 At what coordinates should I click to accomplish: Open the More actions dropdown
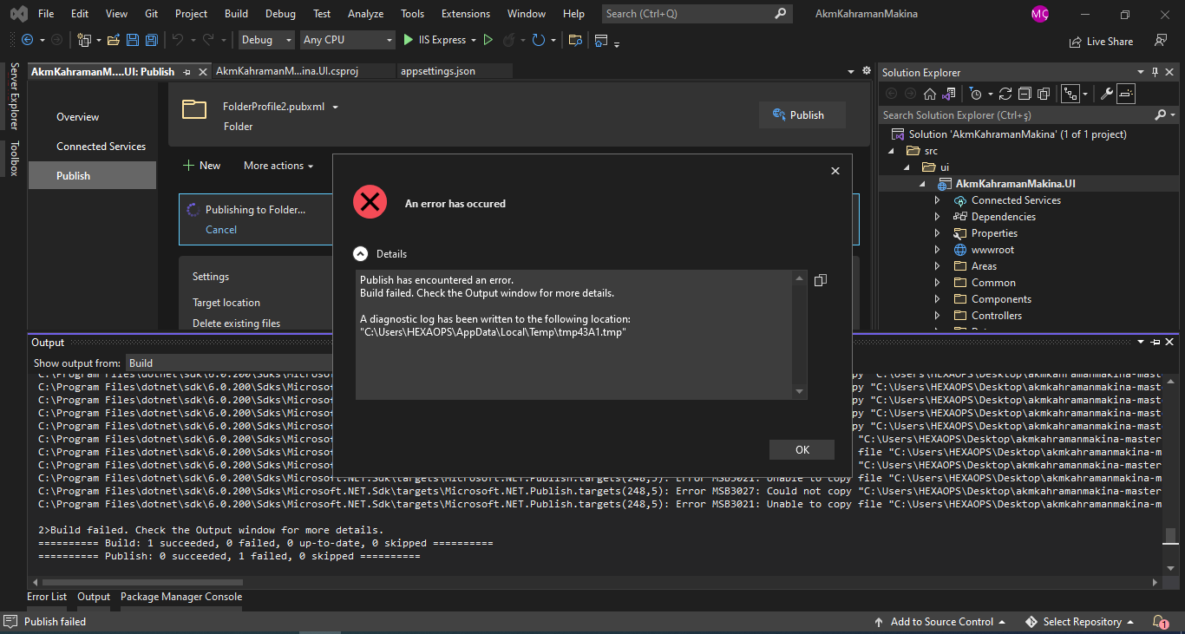(x=278, y=166)
